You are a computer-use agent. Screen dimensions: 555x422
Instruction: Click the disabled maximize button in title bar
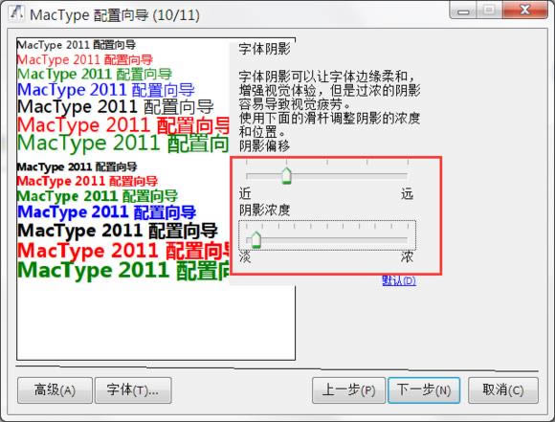(489, 10)
